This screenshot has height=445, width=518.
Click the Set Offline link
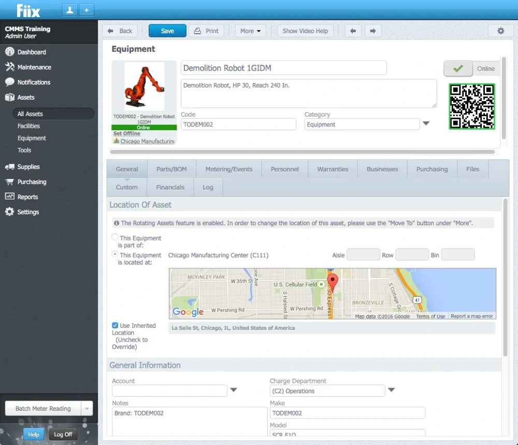tap(127, 134)
